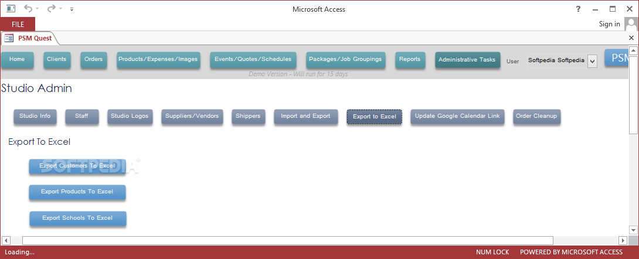
Task: Click Update Google Calendar Link
Action: (x=457, y=117)
